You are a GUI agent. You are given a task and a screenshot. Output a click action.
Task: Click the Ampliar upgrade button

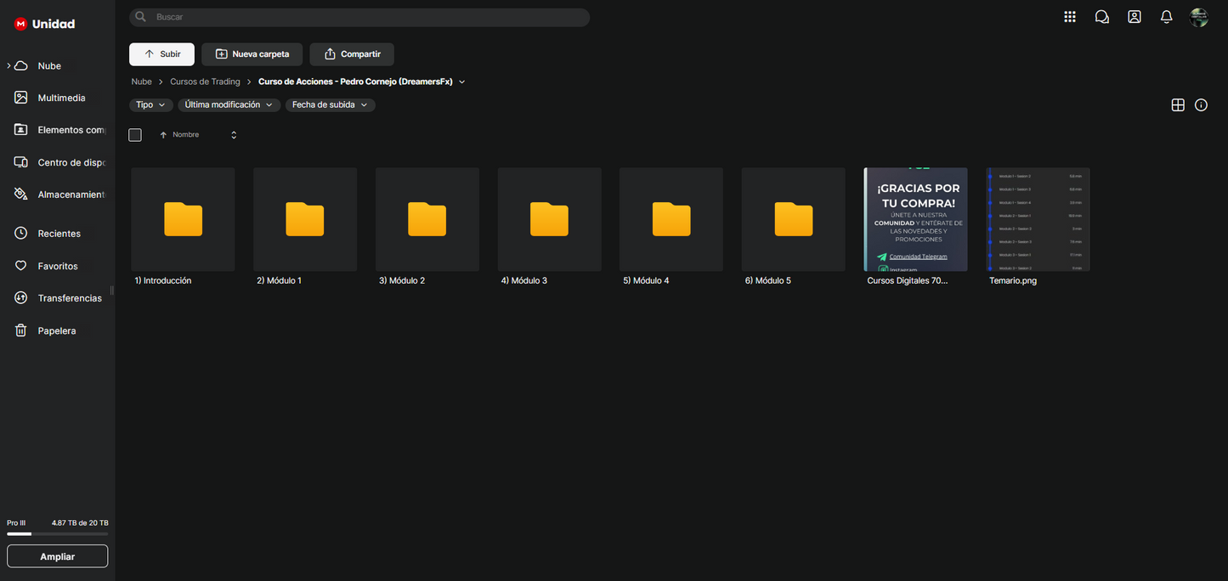(58, 556)
